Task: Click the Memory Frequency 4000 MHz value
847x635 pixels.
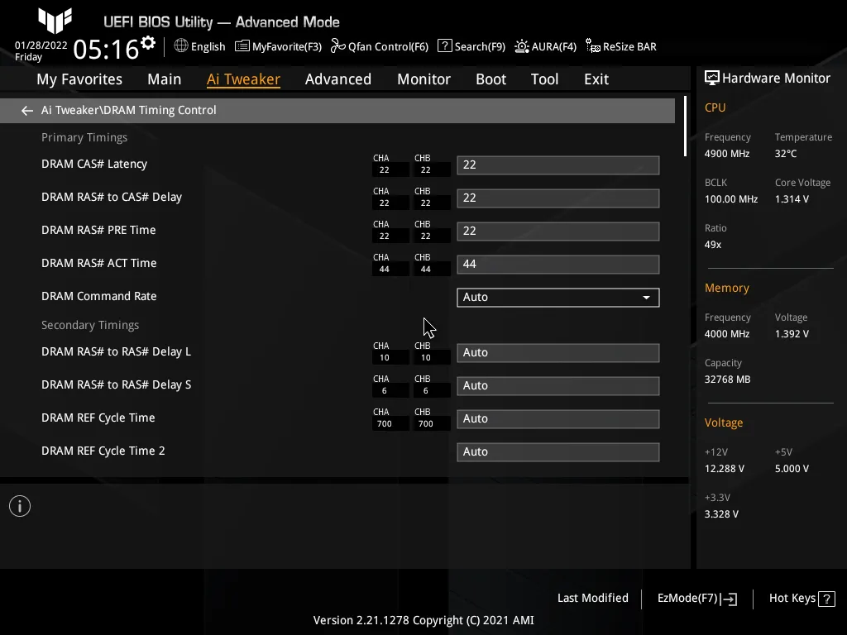Action: (x=726, y=334)
